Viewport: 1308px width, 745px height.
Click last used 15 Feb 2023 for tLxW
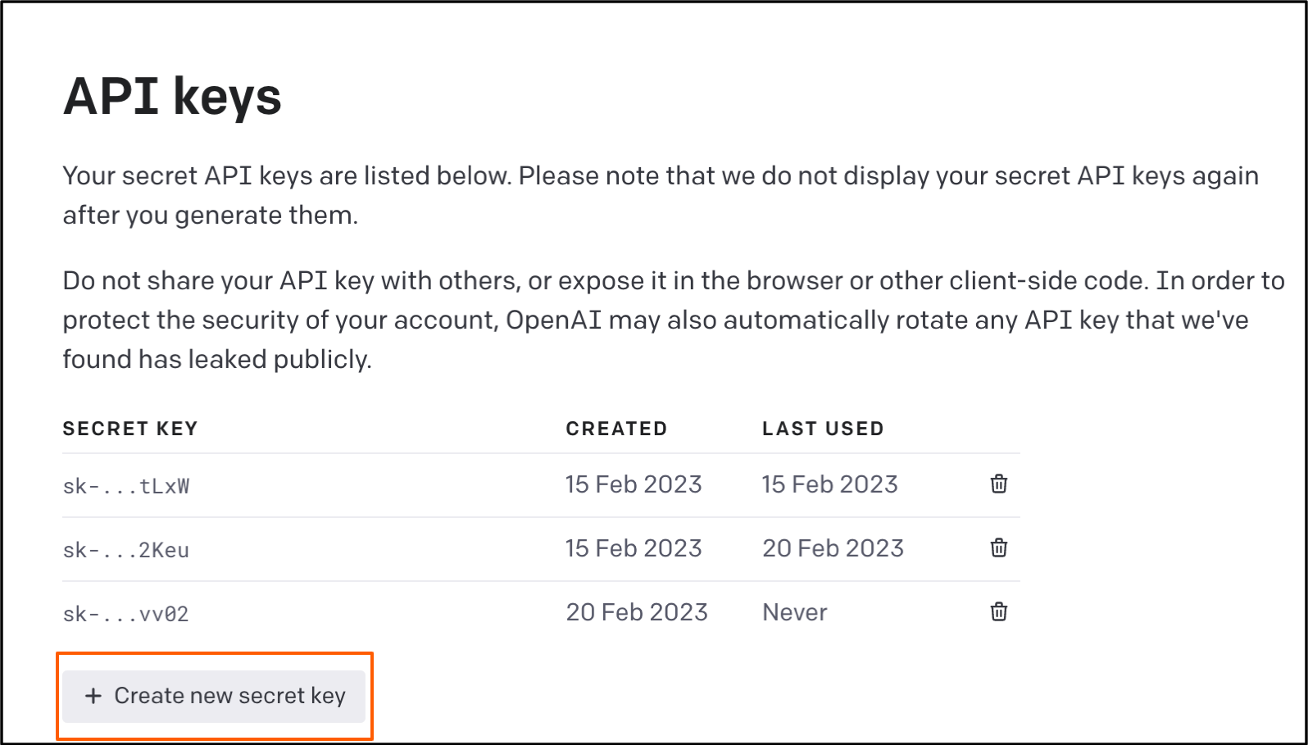click(829, 484)
